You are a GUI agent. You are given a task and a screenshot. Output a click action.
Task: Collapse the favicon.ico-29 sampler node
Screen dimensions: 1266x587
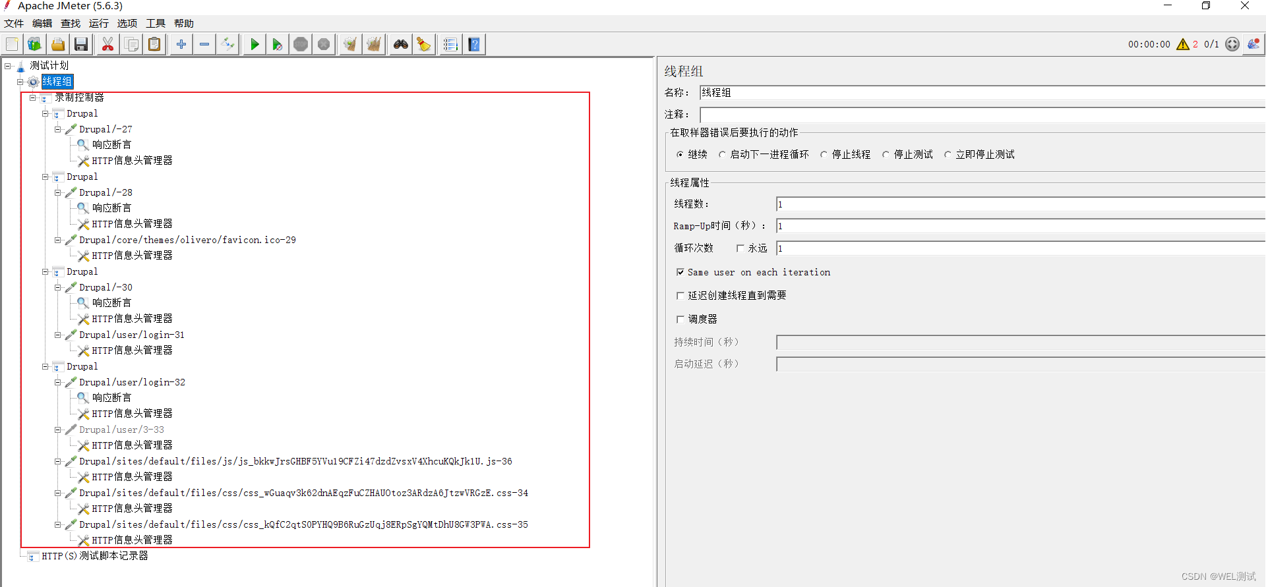tap(57, 240)
